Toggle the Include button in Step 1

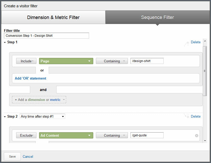pyautogui.click(x=26, y=61)
